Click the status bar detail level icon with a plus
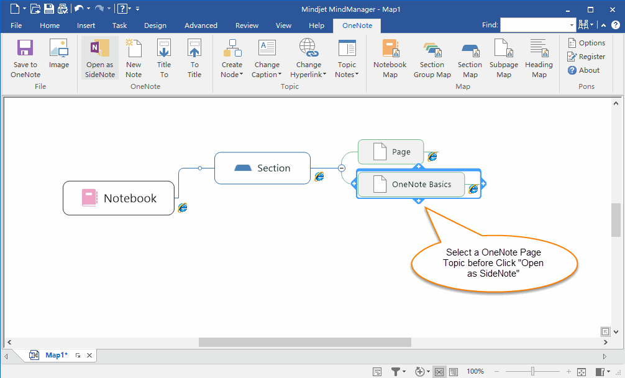The height and width of the screenshot is (378, 625). point(420,372)
